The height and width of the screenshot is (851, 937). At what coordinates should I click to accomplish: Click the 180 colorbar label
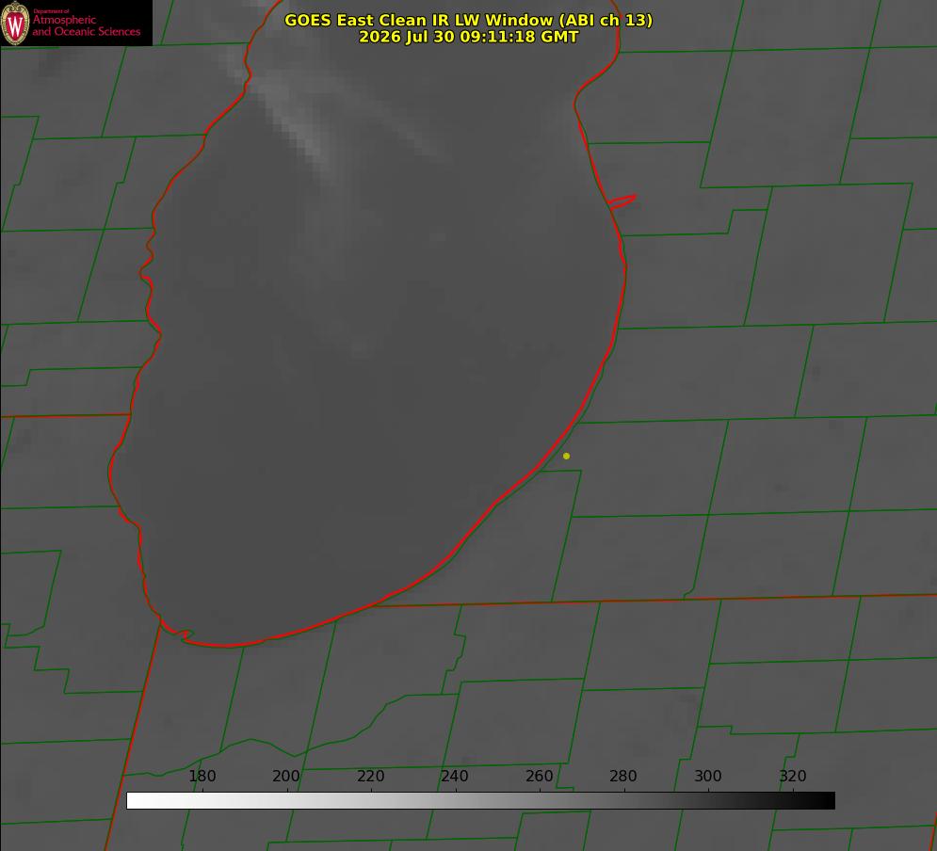[202, 776]
